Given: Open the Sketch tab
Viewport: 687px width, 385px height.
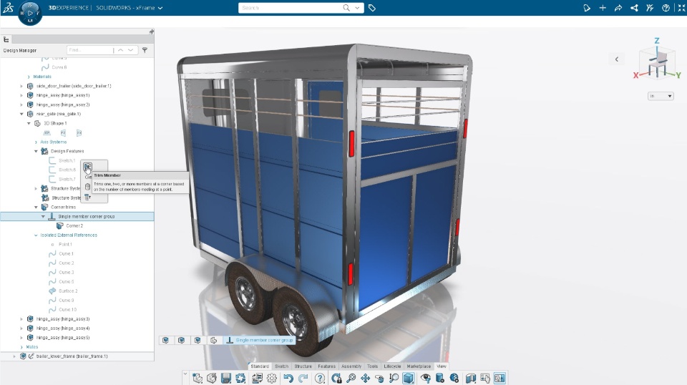Looking at the screenshot, I should point(282,366).
